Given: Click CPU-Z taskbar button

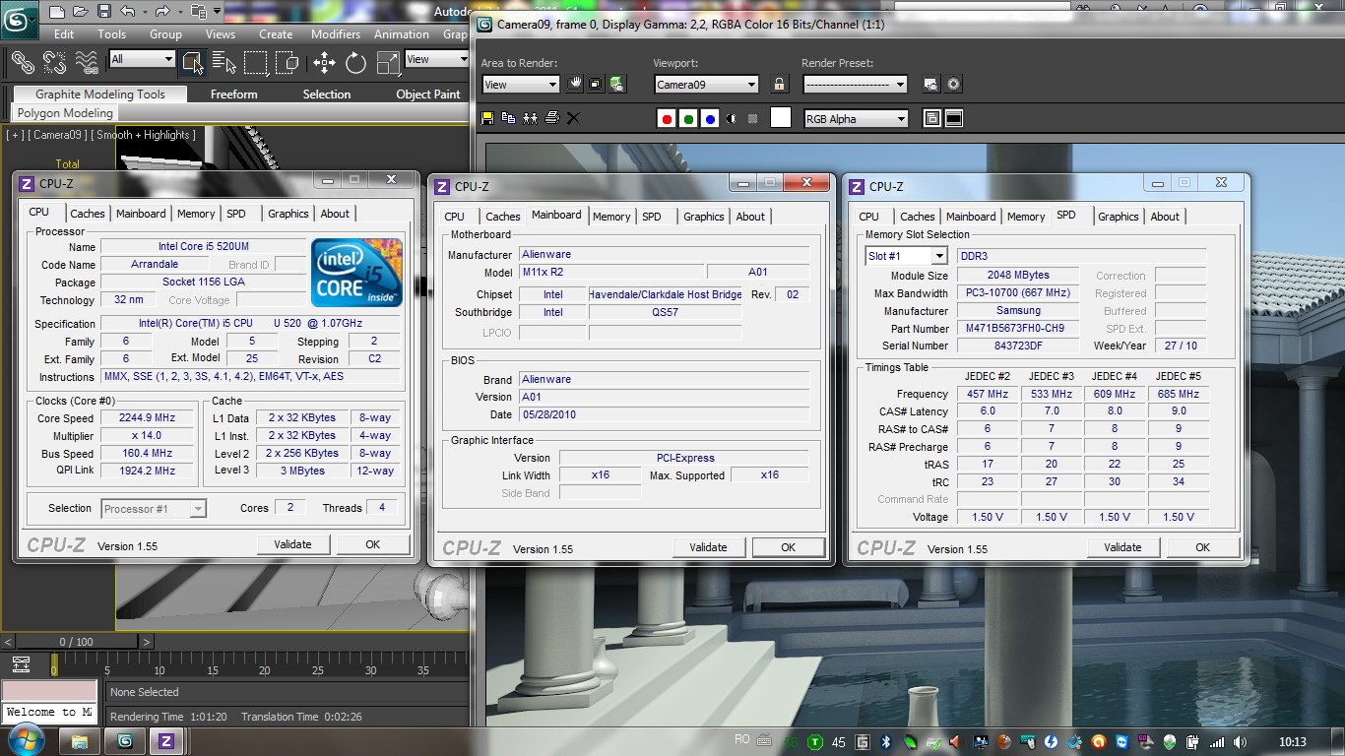Looking at the screenshot, I should pyautogui.click(x=165, y=741).
